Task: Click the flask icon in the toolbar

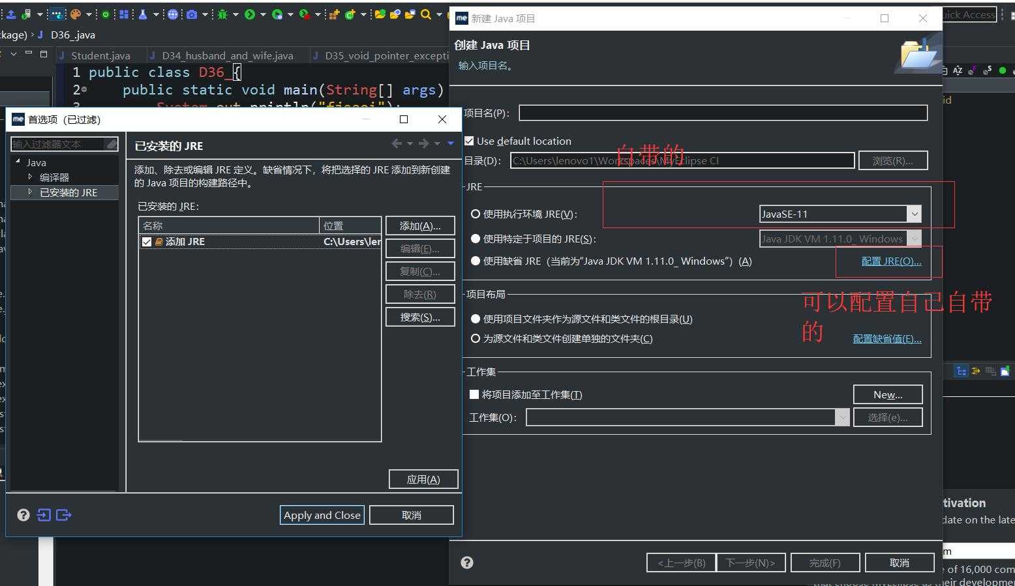Action: [143, 14]
